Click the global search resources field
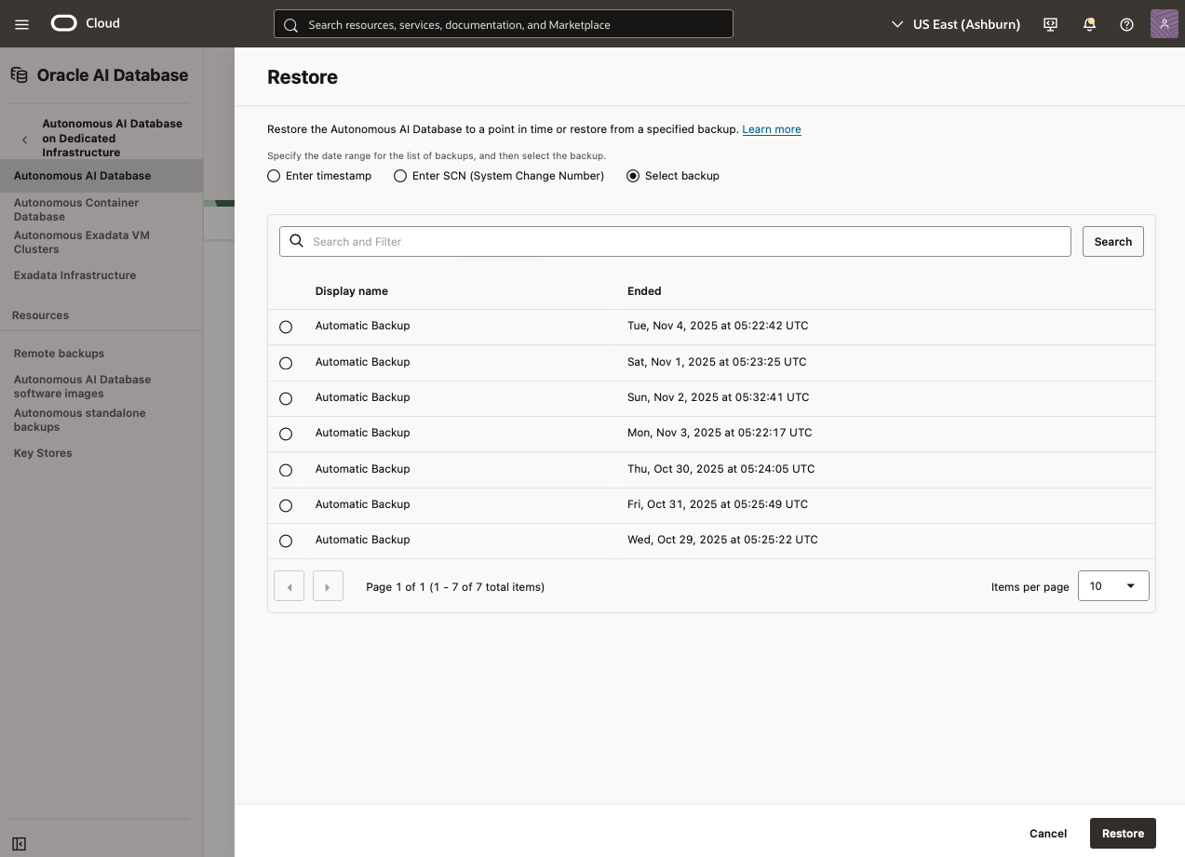Image resolution: width=1185 pixels, height=857 pixels. click(x=504, y=24)
